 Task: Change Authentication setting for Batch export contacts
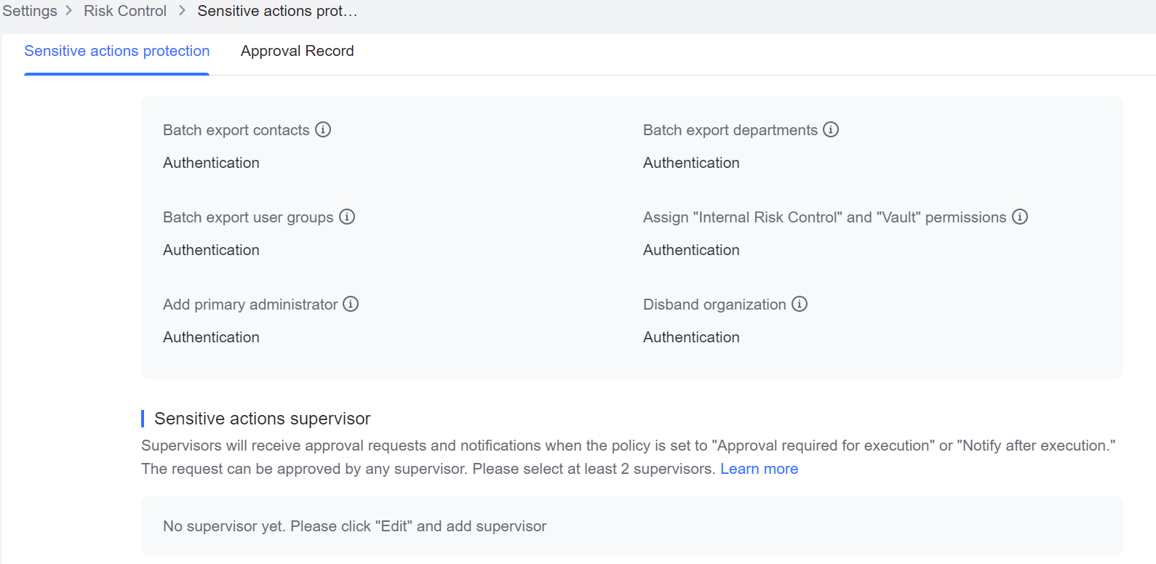pyautogui.click(x=211, y=163)
